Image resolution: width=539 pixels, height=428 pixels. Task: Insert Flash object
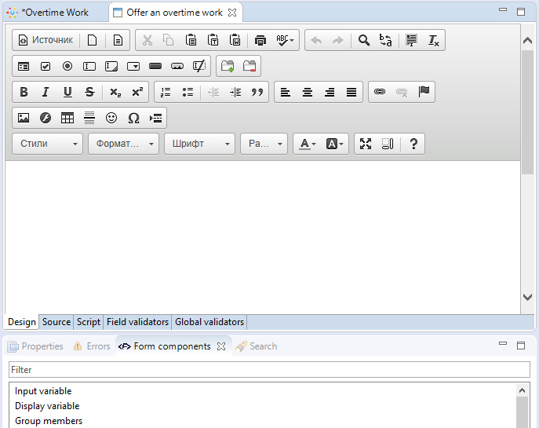tap(46, 118)
